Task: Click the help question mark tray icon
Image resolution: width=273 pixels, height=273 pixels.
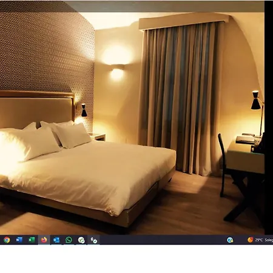Action: tap(230, 240)
